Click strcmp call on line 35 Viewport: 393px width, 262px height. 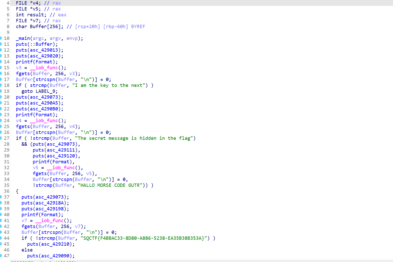click(44, 185)
